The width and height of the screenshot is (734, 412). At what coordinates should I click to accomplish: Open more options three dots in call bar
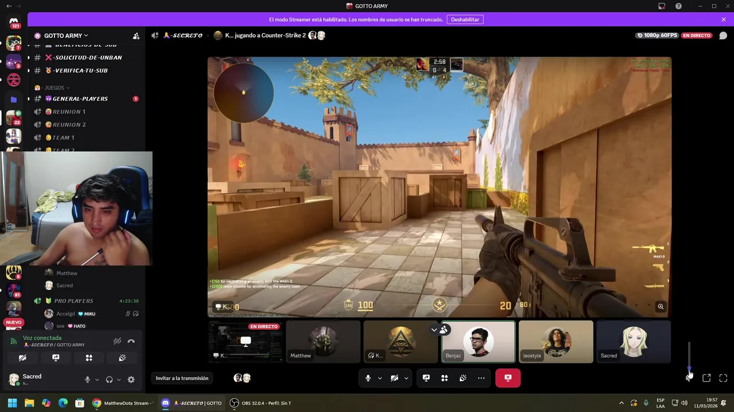tap(481, 378)
